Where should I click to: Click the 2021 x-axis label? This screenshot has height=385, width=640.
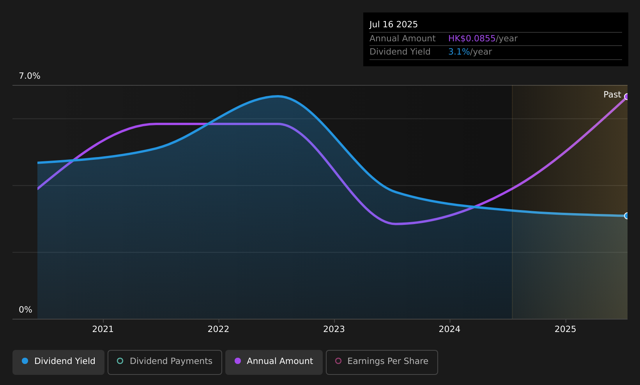tap(103, 329)
